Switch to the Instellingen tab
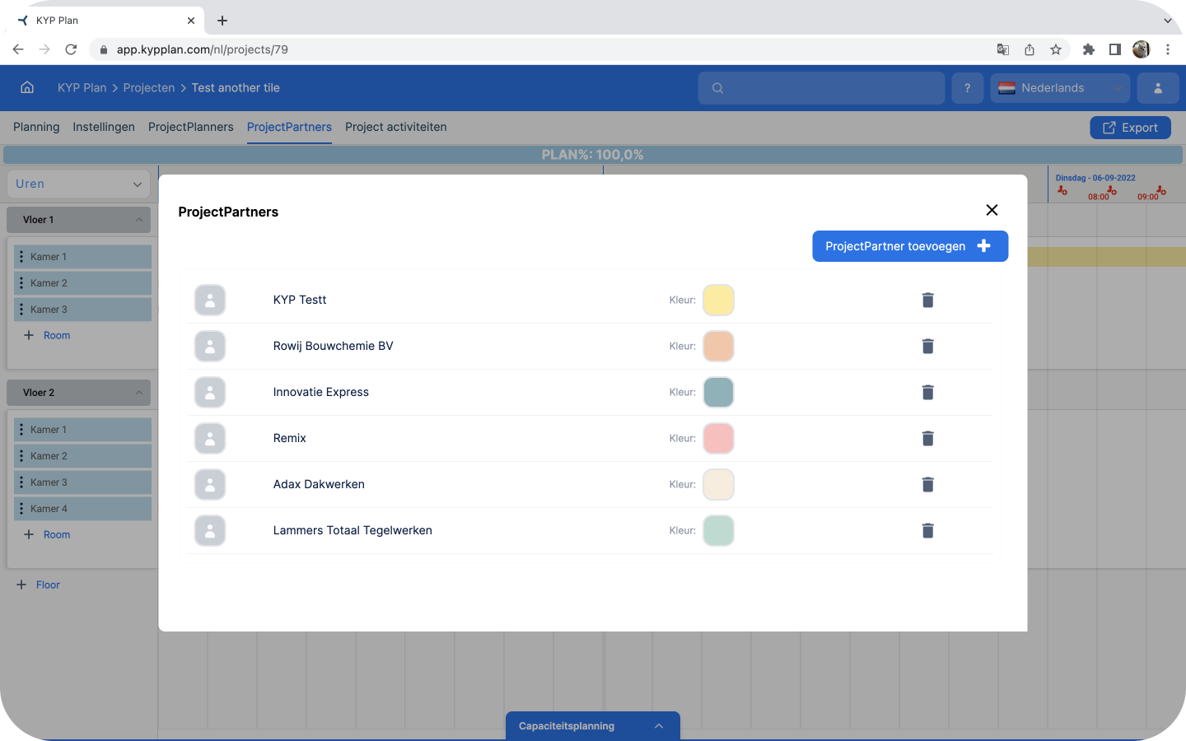Viewport: 1186px width, 741px height. tap(104, 127)
